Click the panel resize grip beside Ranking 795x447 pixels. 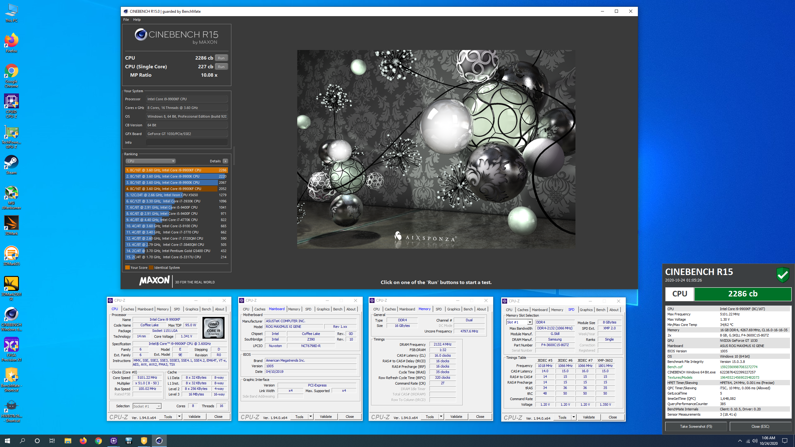click(x=234, y=156)
